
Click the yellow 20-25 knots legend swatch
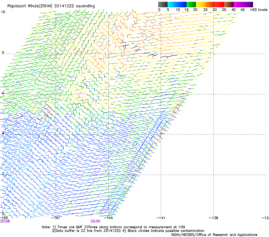(x=201, y=4)
